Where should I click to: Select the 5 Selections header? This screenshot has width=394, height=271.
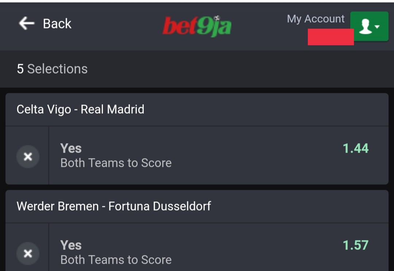(x=52, y=69)
